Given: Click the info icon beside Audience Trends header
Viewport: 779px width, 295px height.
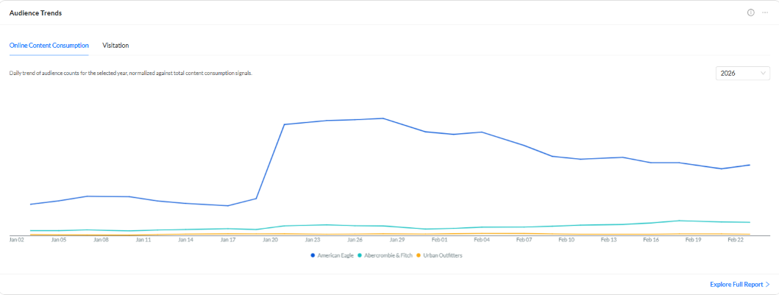Looking at the screenshot, I should (751, 13).
